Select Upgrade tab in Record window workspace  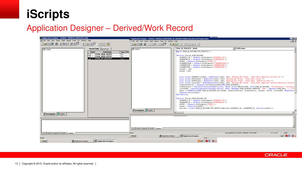[62, 114]
